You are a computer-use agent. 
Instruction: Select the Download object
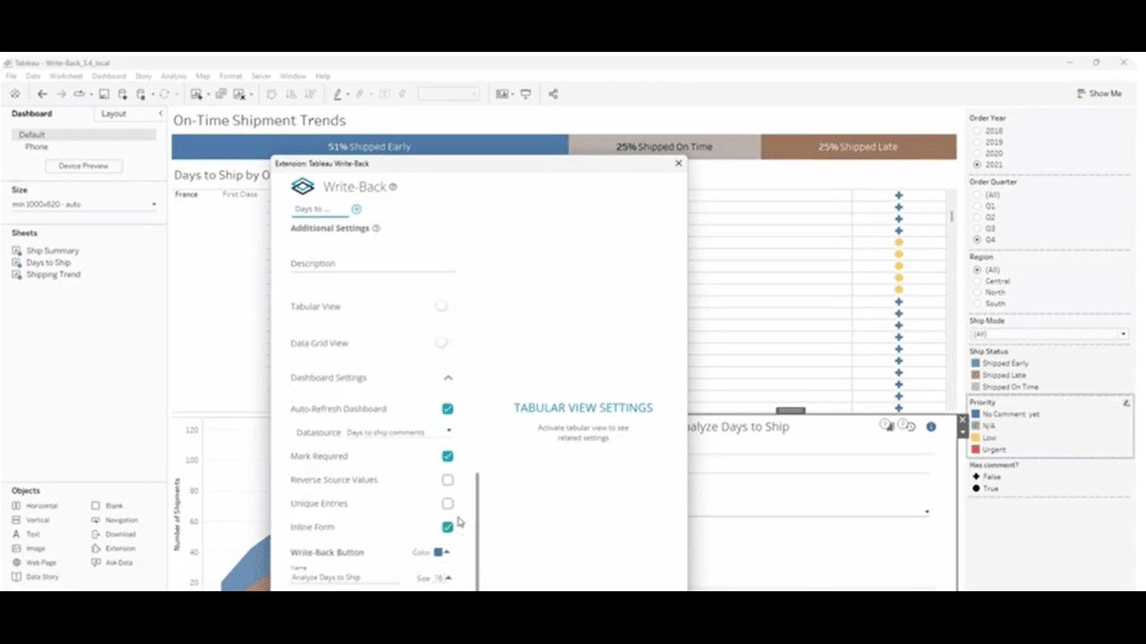point(113,535)
